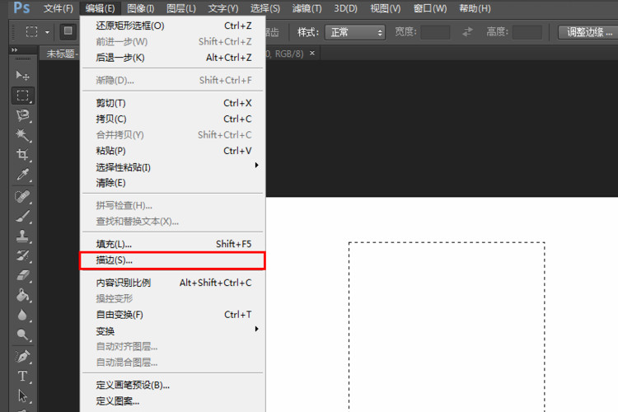Image resolution: width=618 pixels, height=412 pixels.
Task: Choose 描边(S)... menu item
Action: [173, 260]
